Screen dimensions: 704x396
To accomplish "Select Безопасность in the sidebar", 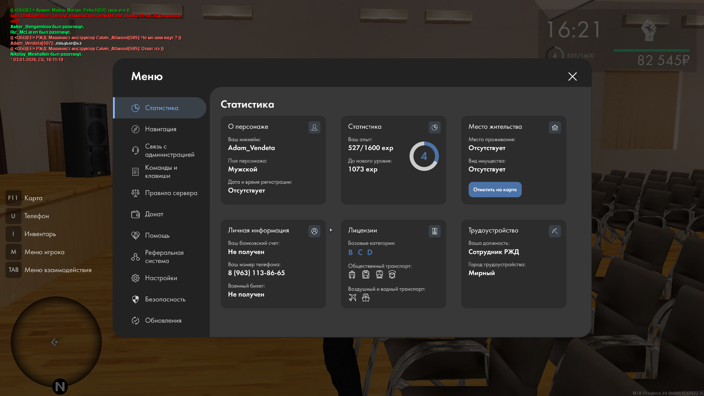I will click(165, 299).
